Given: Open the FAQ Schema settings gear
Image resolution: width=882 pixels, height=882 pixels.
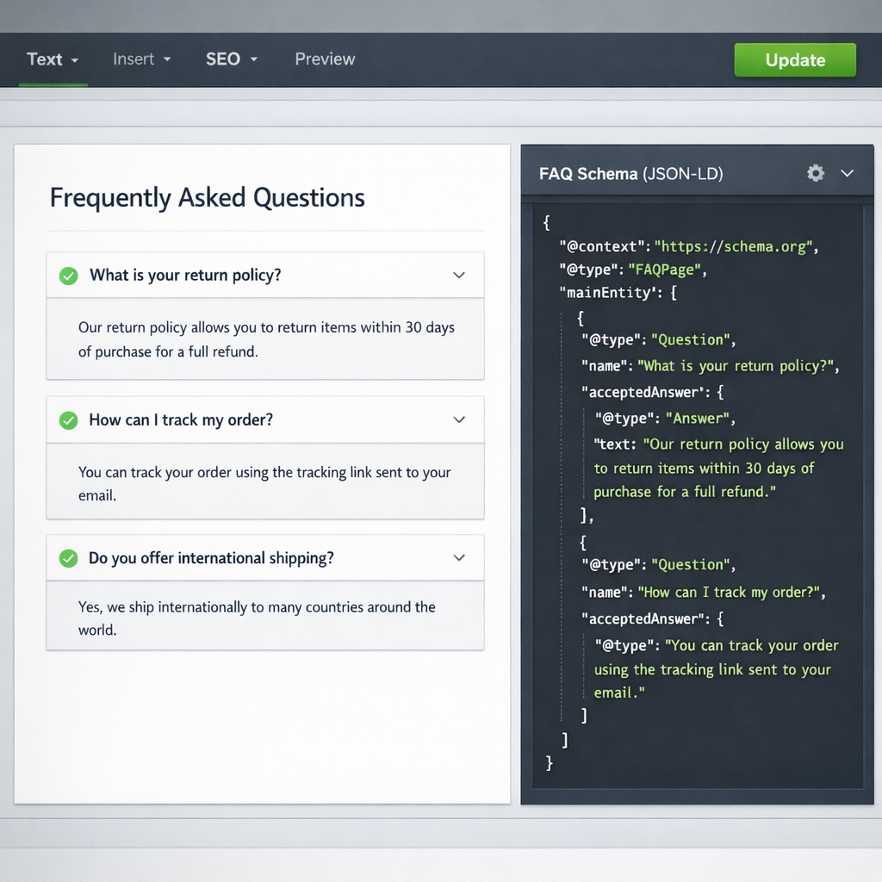Looking at the screenshot, I should (x=815, y=173).
